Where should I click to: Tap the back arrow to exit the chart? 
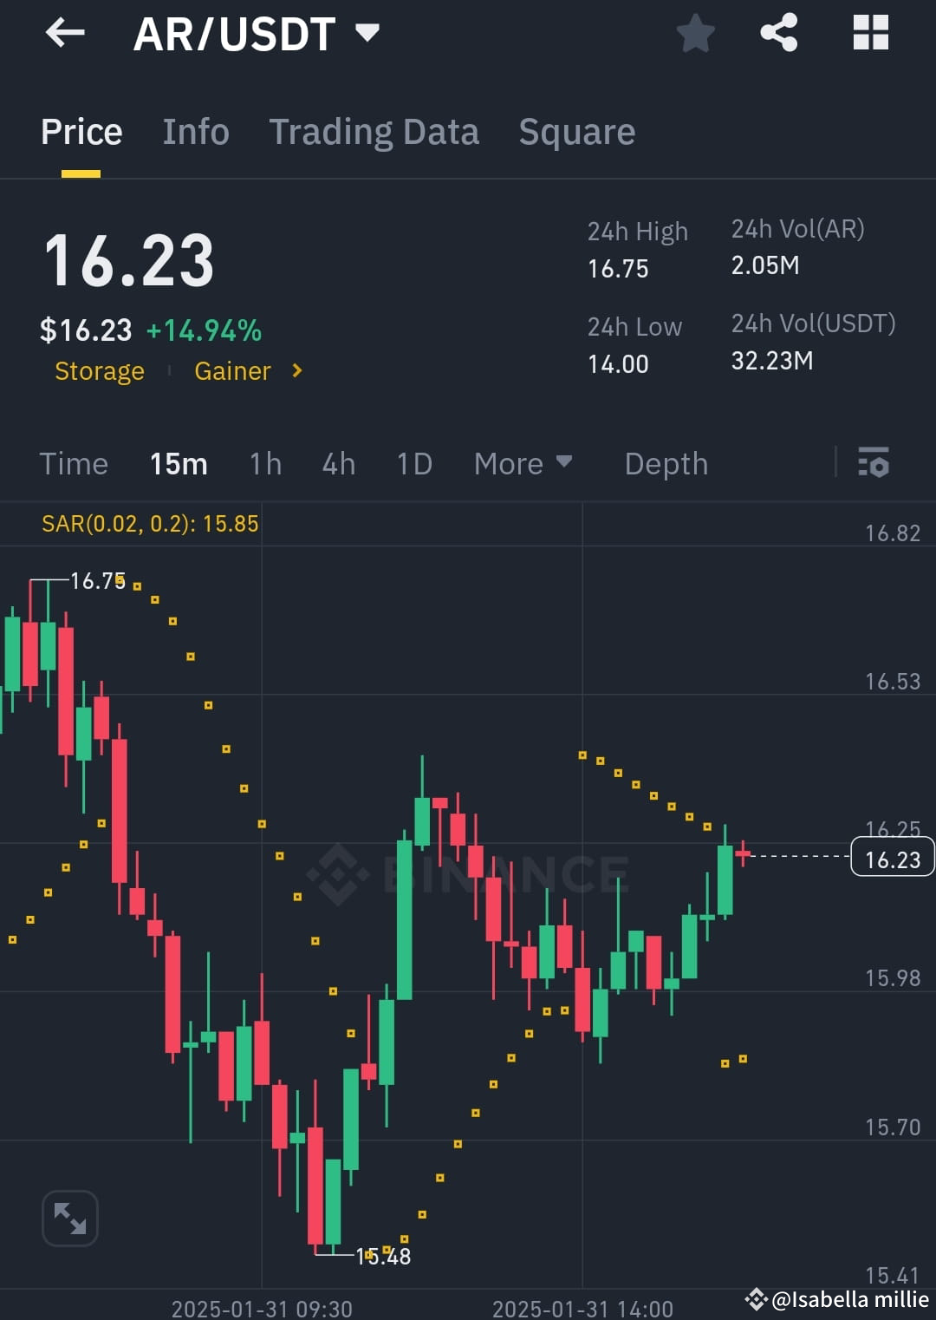point(65,33)
